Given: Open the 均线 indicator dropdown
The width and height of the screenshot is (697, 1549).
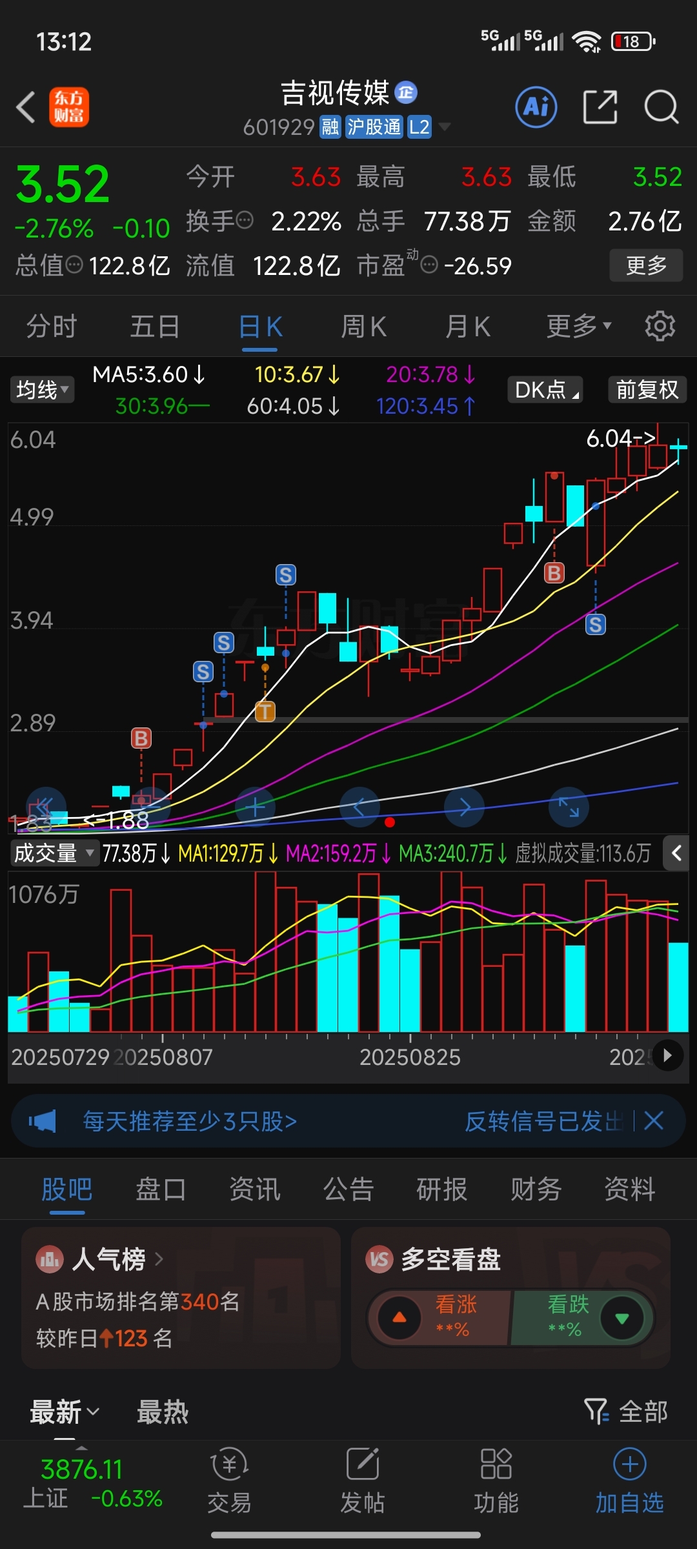Looking at the screenshot, I should tap(42, 390).
